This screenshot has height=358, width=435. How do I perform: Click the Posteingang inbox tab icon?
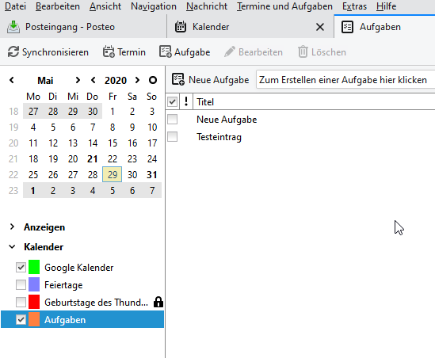tap(13, 27)
